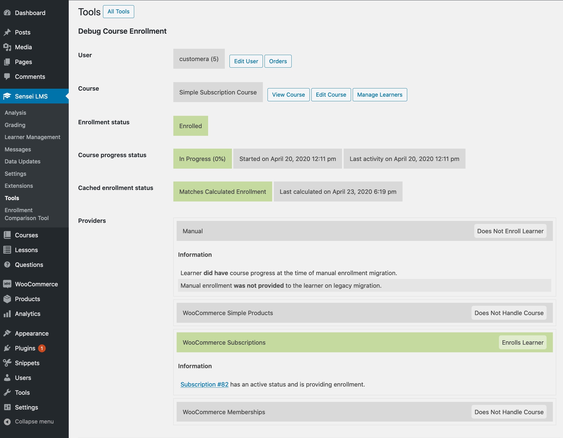Click Collapse menu label
Screen dimensions: 563x438
pos(34,422)
